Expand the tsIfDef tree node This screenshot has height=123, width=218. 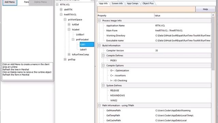click(69, 25)
